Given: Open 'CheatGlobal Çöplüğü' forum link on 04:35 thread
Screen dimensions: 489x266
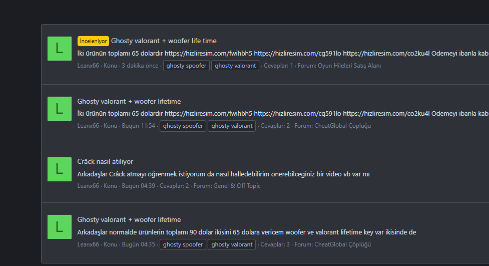Looking at the screenshot, I should [342, 244].
